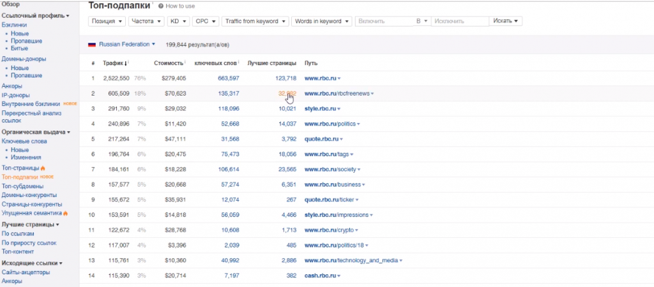654x287 pixels.
Task: Open Перекрестный анализ ссылок sidebar item
Action: point(31,117)
